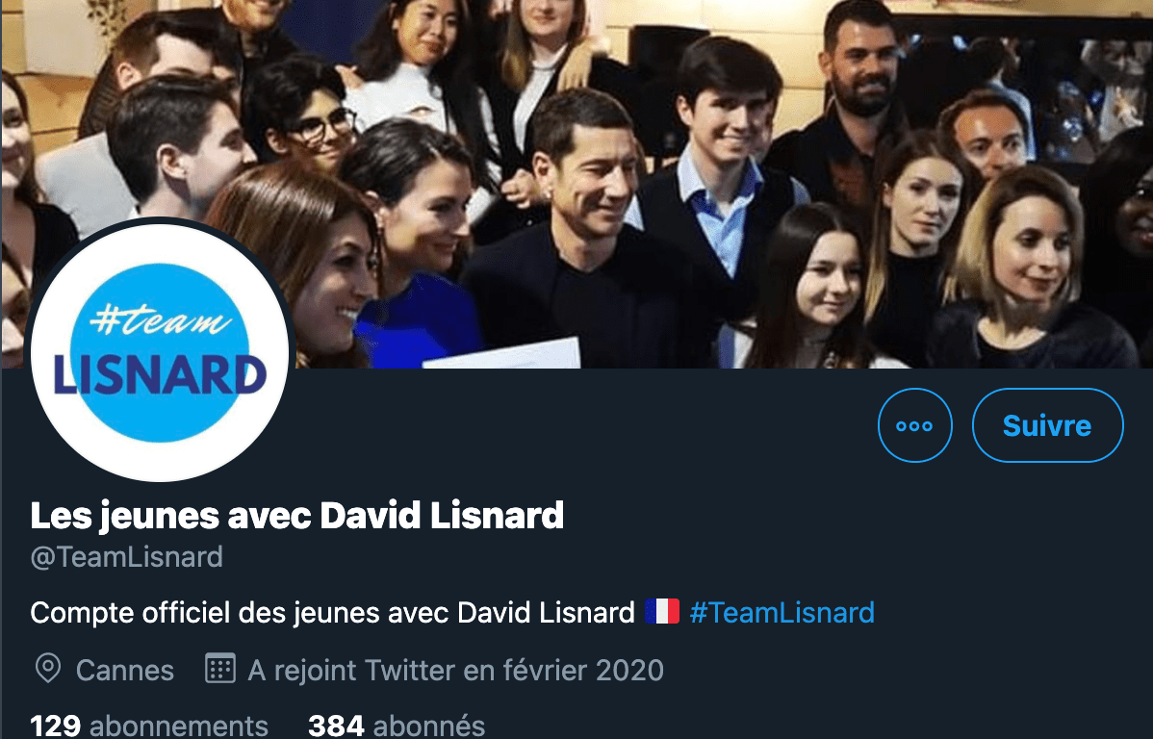Click the profile name Les jeunes avec David Lisnard

[x=297, y=515]
